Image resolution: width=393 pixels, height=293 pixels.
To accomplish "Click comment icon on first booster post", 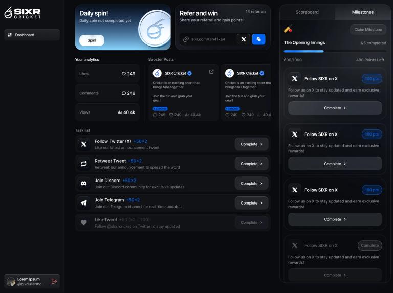I will [x=155, y=115].
